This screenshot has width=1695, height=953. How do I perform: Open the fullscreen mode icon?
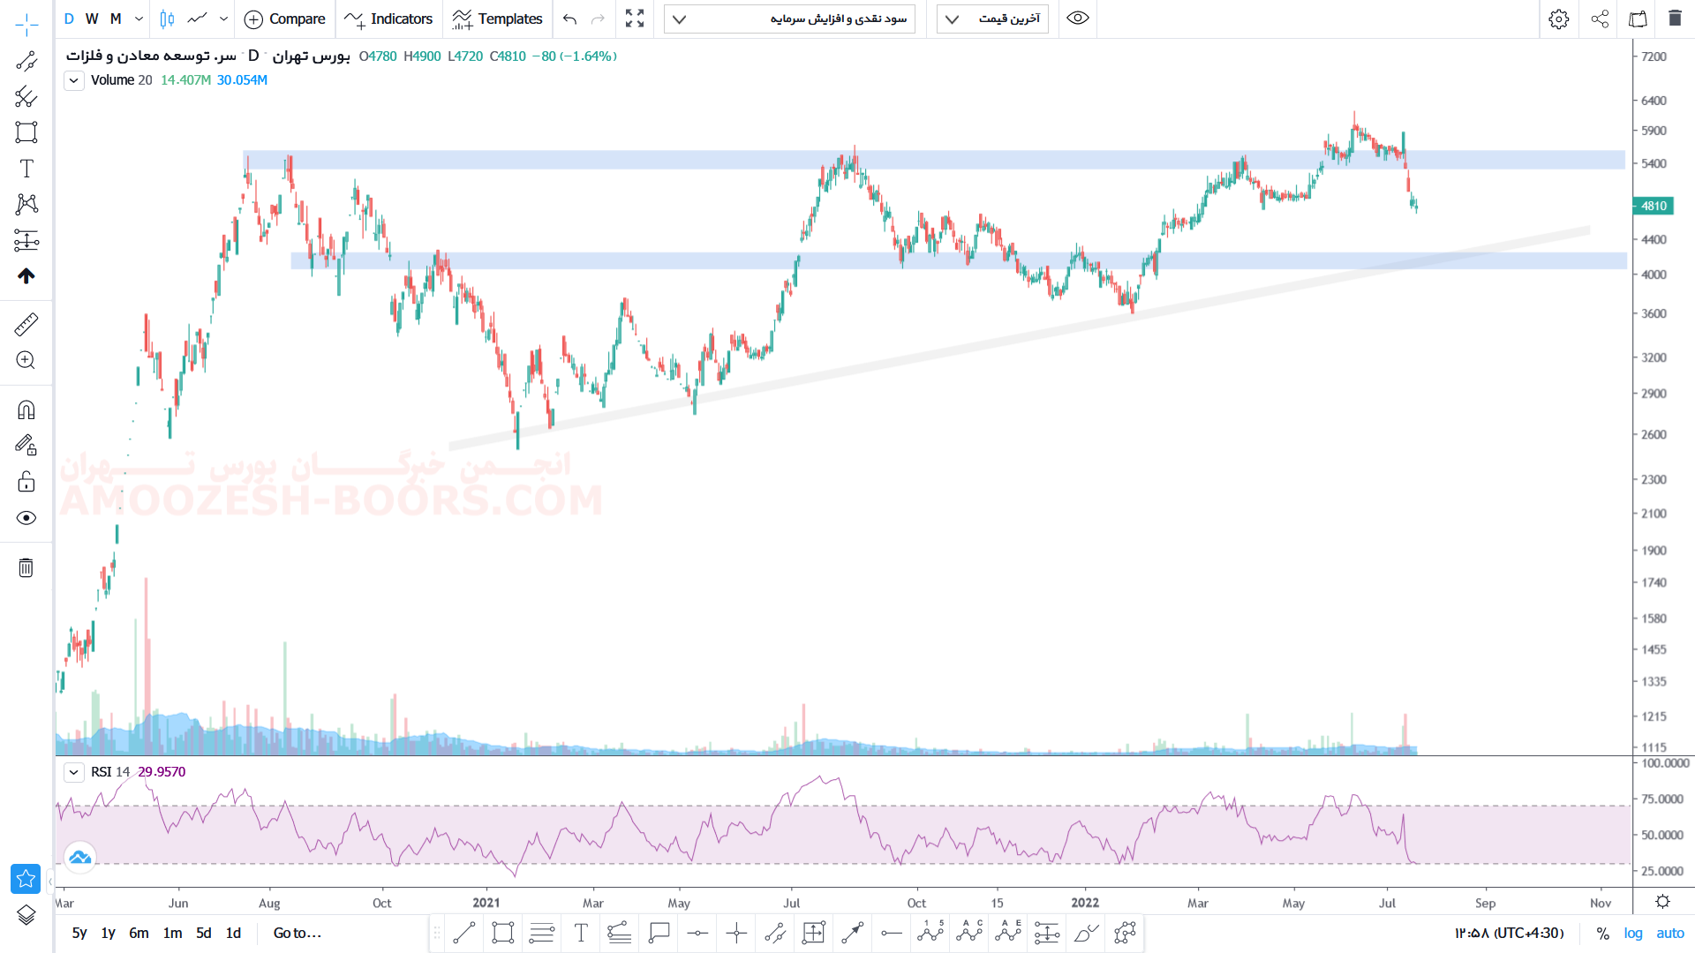(634, 19)
